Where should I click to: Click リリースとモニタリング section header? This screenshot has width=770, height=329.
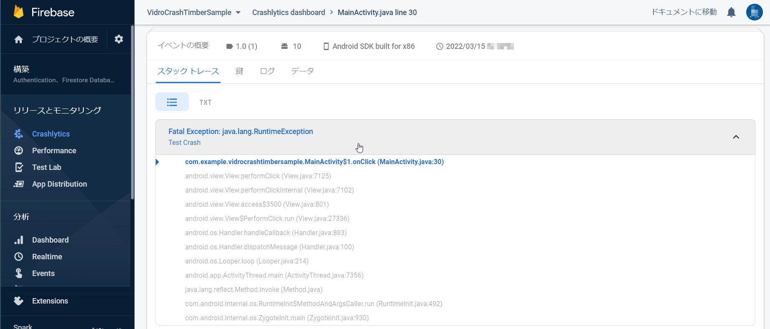57,110
